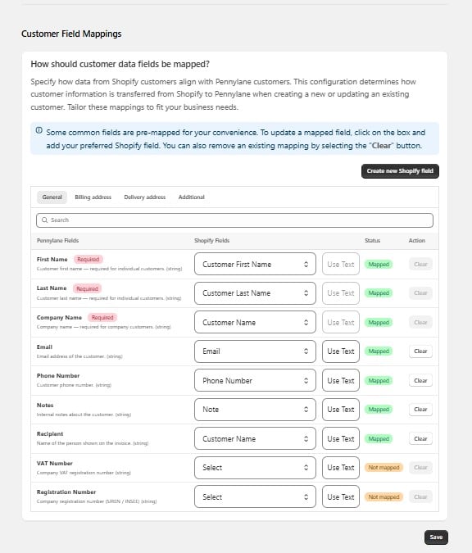Choose the Registration Number Select dropdown
The height and width of the screenshot is (553, 472).
[x=255, y=496]
